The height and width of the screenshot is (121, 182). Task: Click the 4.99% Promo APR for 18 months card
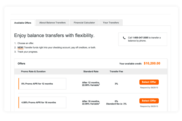click(x=42, y=102)
